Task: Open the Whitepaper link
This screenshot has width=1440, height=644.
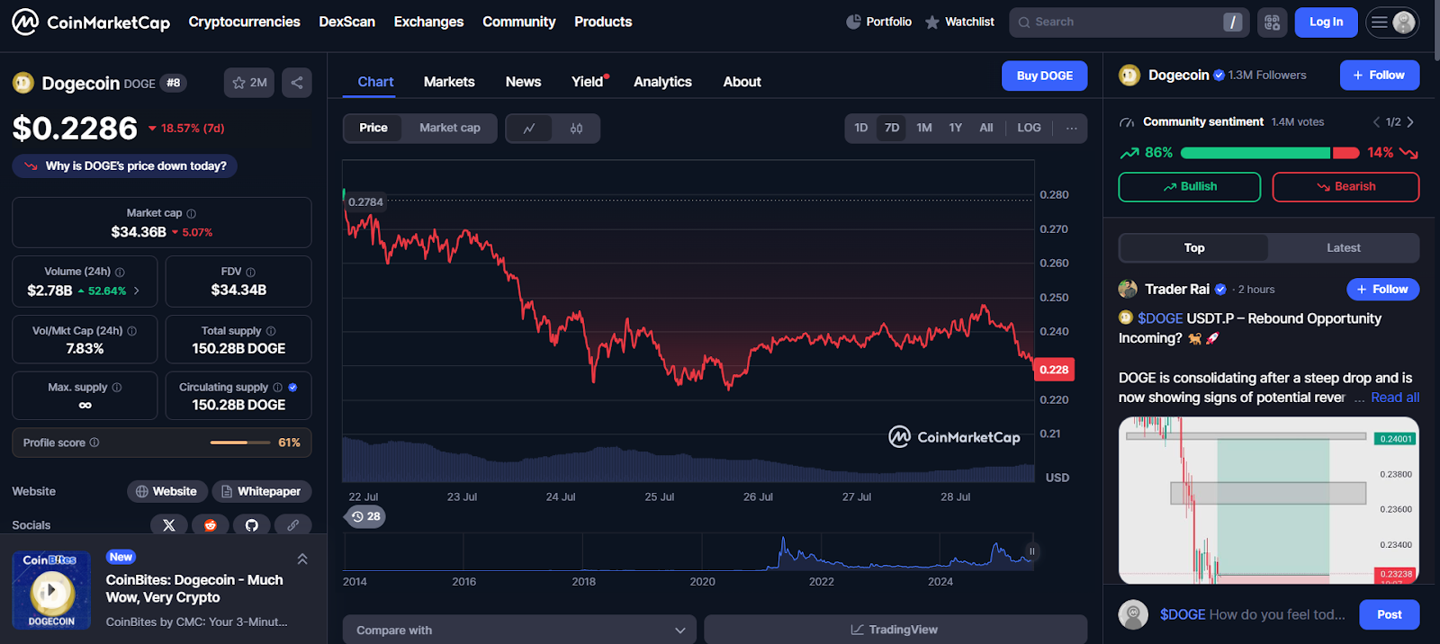Action: [262, 492]
